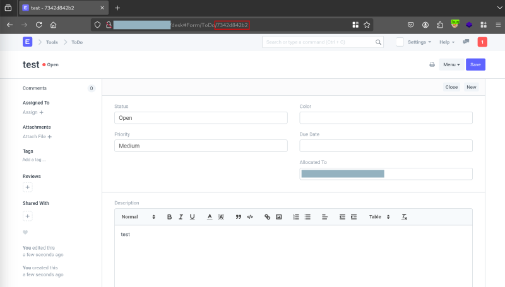Click the Due Date field
The image size is (505, 287).
pyautogui.click(x=386, y=146)
